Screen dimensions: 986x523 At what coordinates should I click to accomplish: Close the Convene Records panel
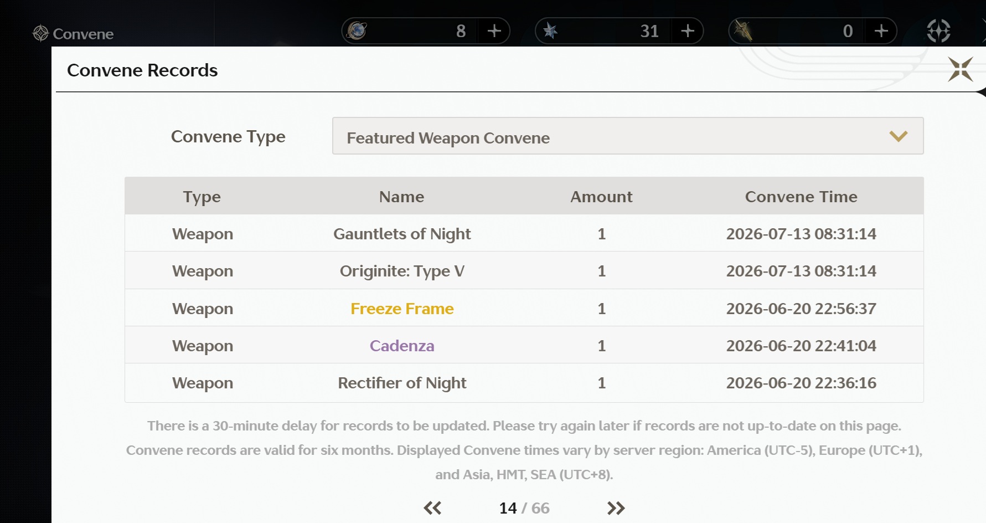(x=960, y=70)
